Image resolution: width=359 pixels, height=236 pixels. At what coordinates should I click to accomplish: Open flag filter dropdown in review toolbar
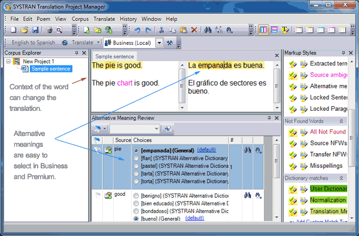(105, 129)
